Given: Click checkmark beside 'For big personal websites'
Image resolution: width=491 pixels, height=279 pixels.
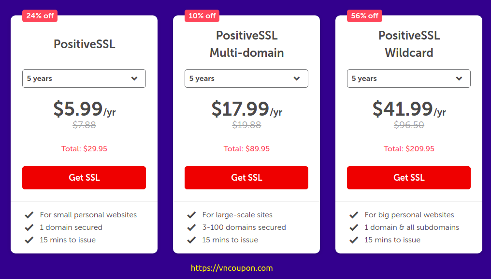Looking at the screenshot, I should (x=354, y=215).
